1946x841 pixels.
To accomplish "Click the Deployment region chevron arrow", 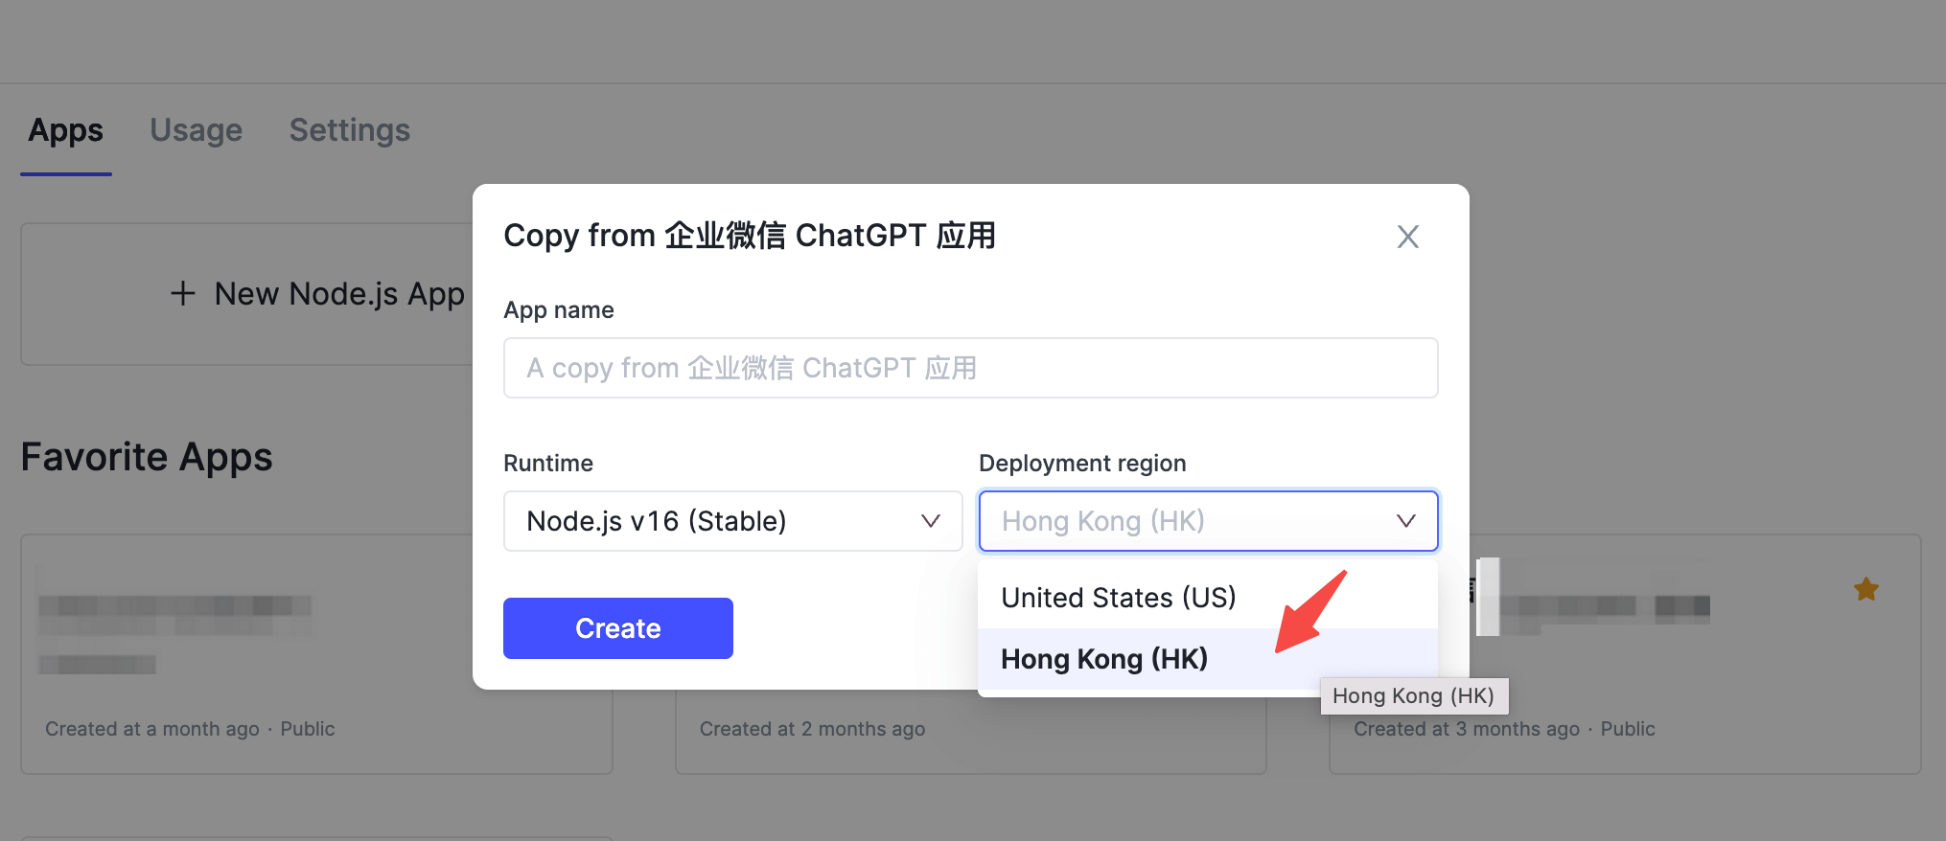I will click(1405, 521).
